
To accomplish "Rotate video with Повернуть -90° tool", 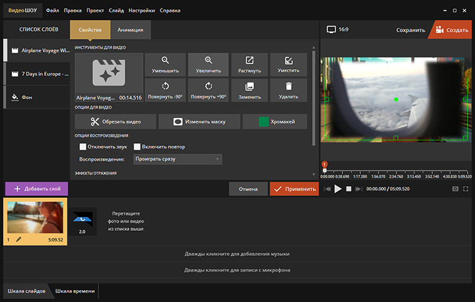I will pos(165,90).
